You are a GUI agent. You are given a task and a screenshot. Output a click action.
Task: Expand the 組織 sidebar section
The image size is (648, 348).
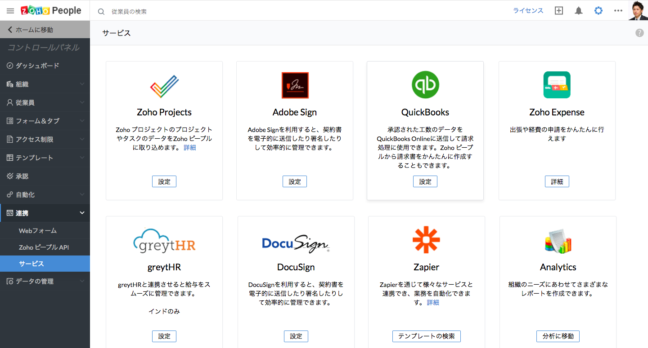point(45,84)
